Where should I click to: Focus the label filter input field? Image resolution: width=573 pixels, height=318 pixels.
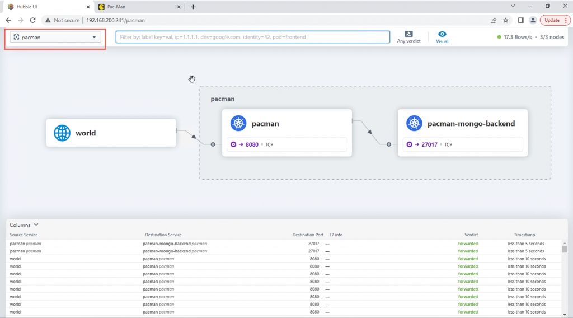(253, 37)
